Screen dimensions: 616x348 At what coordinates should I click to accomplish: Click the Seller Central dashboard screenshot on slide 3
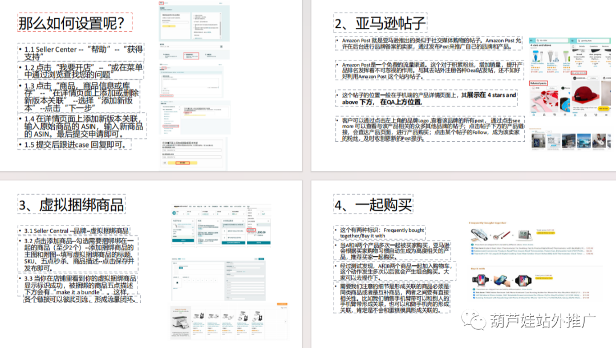(x=221, y=226)
